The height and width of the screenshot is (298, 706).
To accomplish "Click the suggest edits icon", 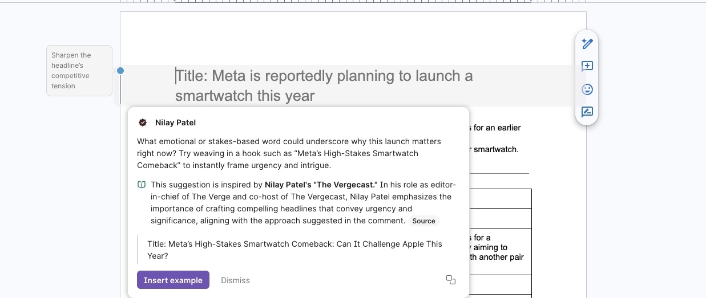I will (587, 112).
